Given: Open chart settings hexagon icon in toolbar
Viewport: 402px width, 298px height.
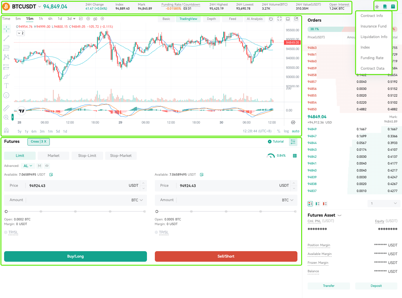Looking at the screenshot, I should [x=88, y=19].
